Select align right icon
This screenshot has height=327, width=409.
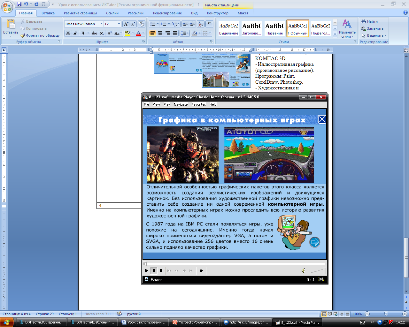(x=167, y=33)
